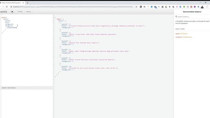Click the Search Schema field
This screenshot has height=118, width=210.
point(193,17)
